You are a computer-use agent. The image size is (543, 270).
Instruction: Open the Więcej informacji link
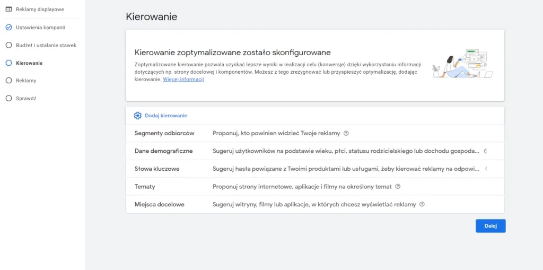[x=183, y=80]
